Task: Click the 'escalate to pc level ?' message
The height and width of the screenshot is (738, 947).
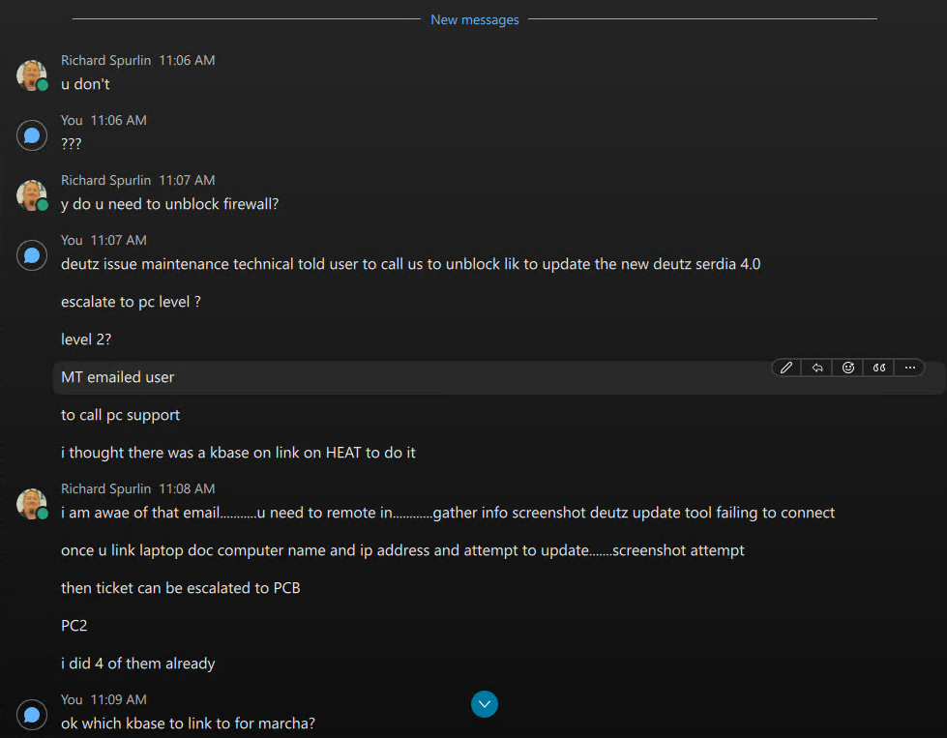Action: point(131,302)
